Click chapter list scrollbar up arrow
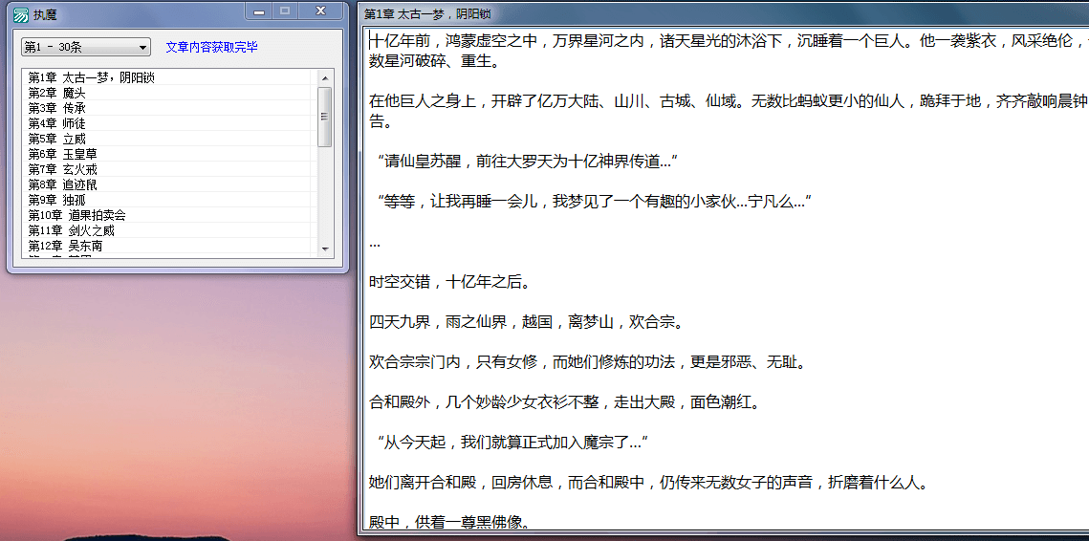The height and width of the screenshot is (541, 1089). [324, 76]
